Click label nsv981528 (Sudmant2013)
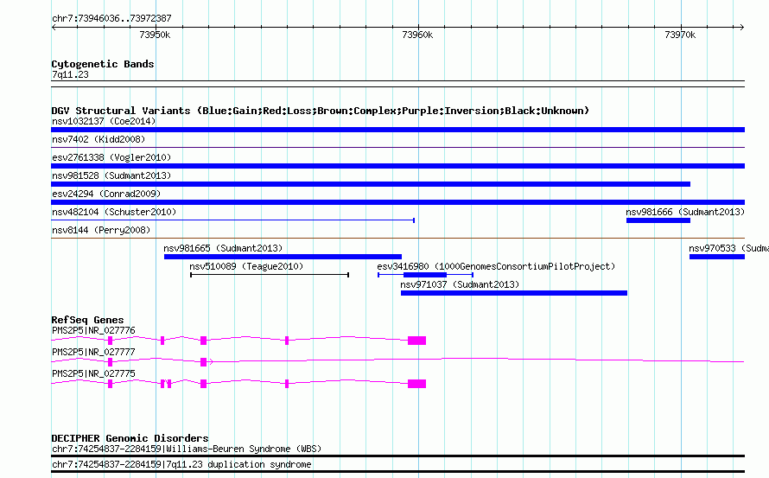The height and width of the screenshot is (478, 769). click(111, 175)
